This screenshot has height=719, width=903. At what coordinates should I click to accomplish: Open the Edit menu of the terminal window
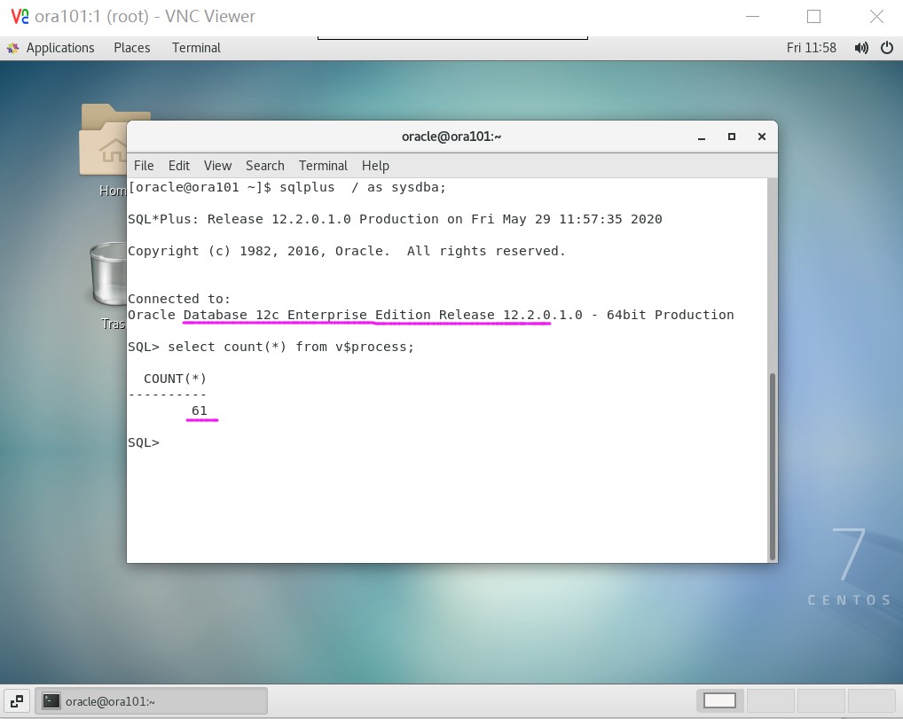178,165
